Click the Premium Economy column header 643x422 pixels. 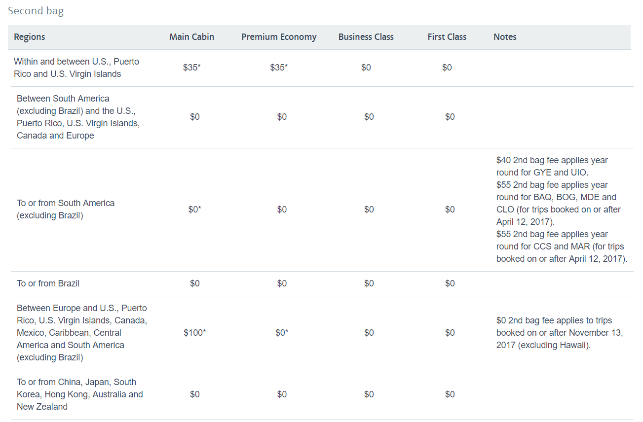click(x=279, y=37)
